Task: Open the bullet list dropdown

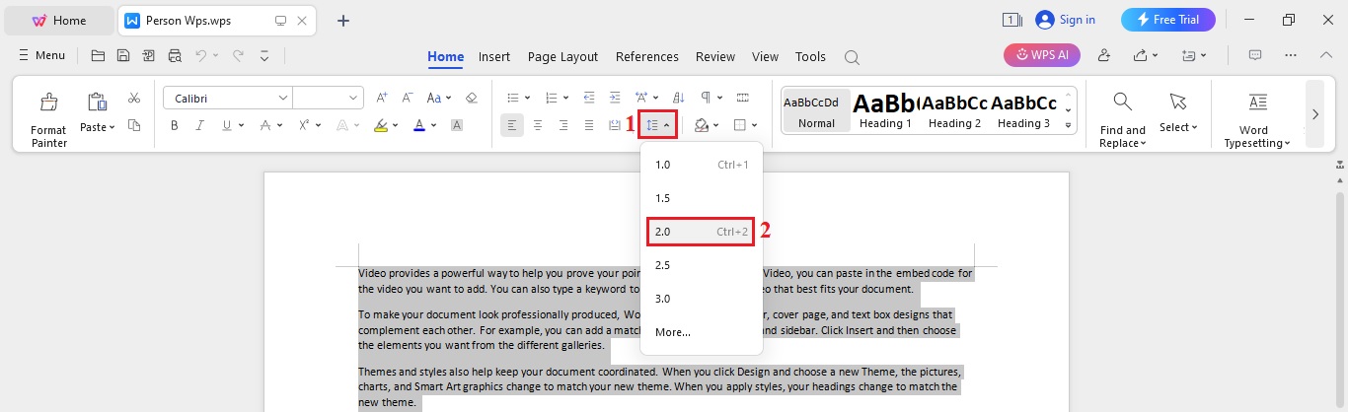Action: [527, 98]
